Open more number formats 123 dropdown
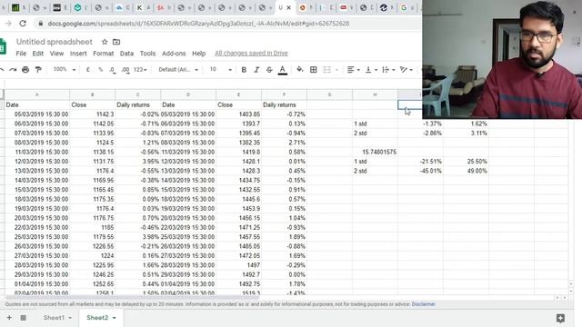Viewport: 582px width, 327px height. click(140, 70)
